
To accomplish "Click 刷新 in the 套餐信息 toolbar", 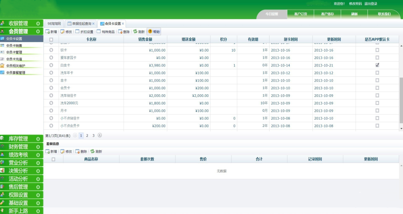I will click(x=96, y=152).
